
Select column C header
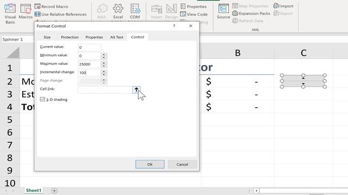click(x=303, y=53)
